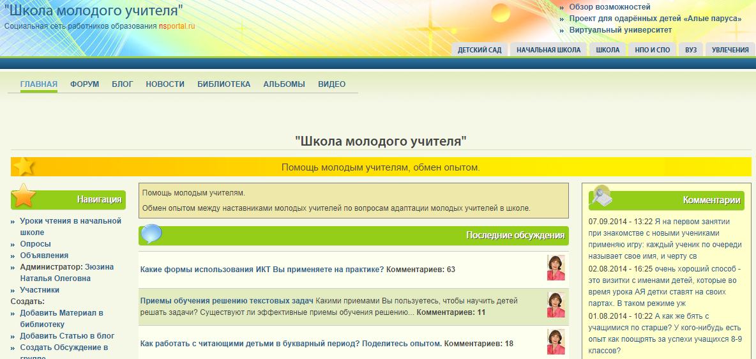Visit the nsportal.ru link in the header

click(177, 26)
